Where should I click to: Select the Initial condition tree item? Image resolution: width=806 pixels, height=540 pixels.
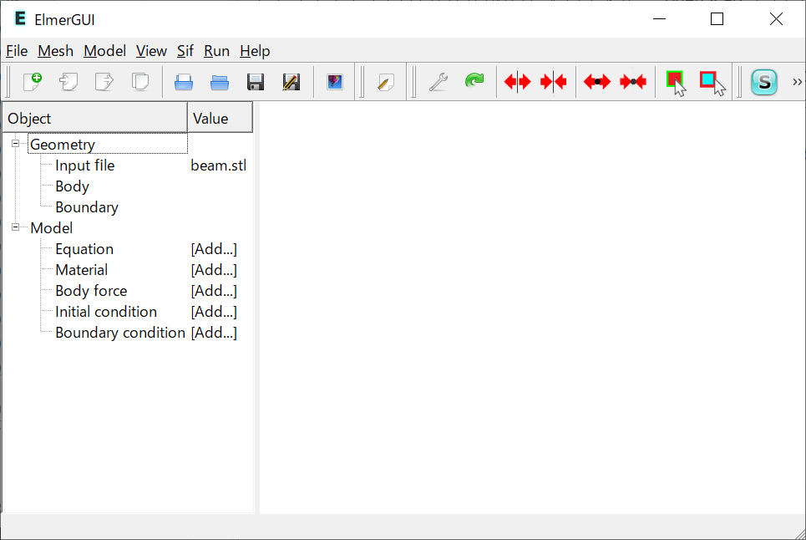pos(106,312)
